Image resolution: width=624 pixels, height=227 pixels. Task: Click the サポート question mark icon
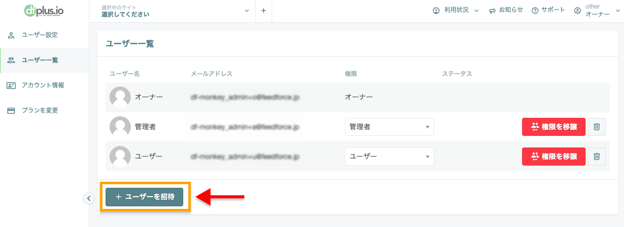point(536,11)
